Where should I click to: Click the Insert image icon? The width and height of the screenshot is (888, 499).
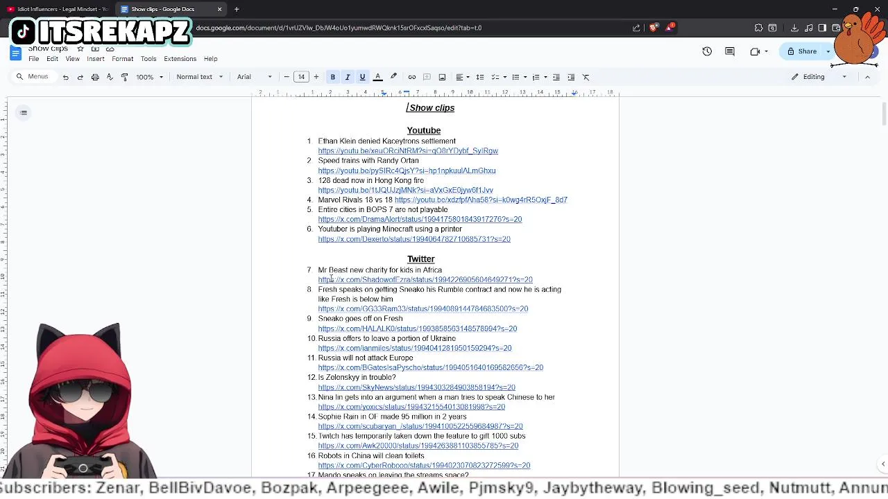click(x=442, y=77)
